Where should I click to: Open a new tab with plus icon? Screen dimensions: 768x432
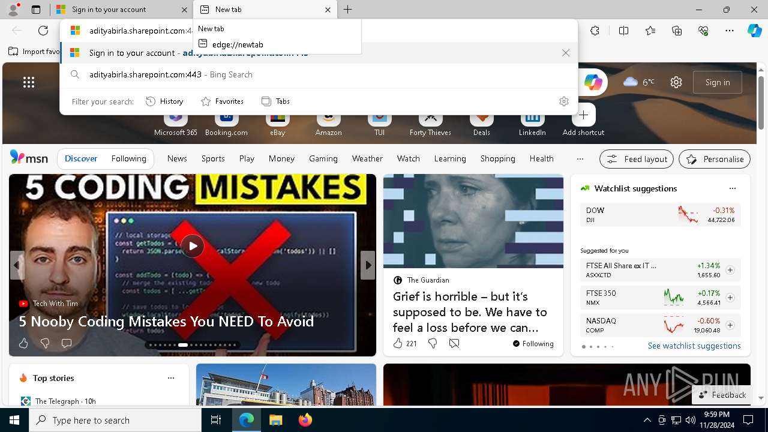347,10
